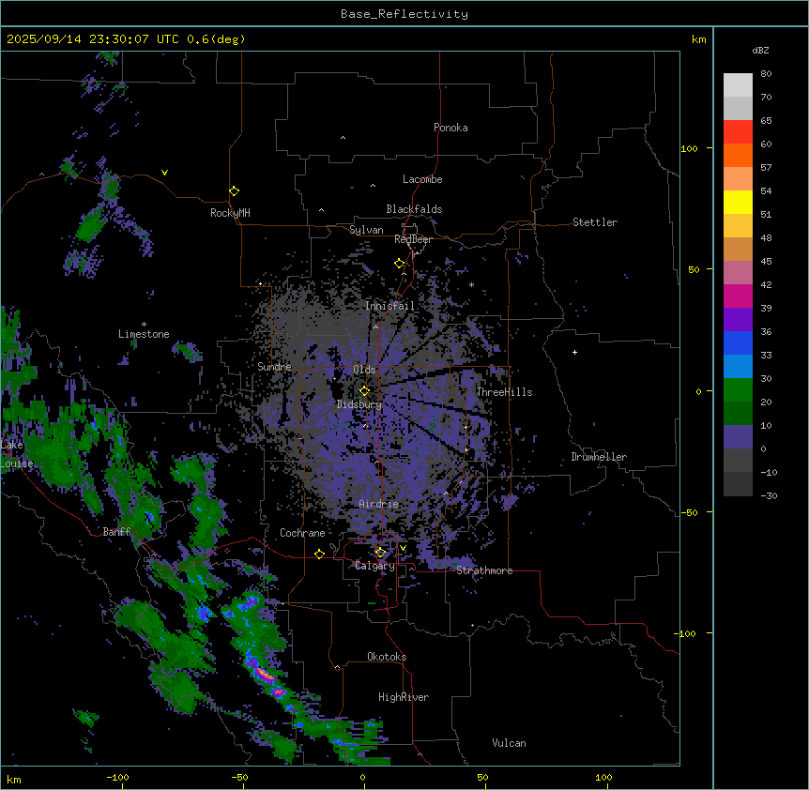Click the legend value 45

click(766, 261)
